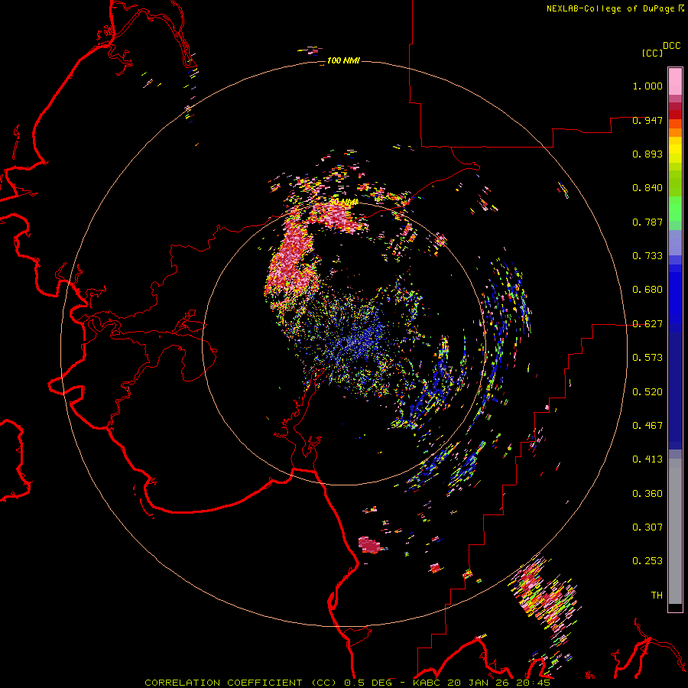Click the DCC legend title
Screen dimensions: 688x688
(x=671, y=46)
